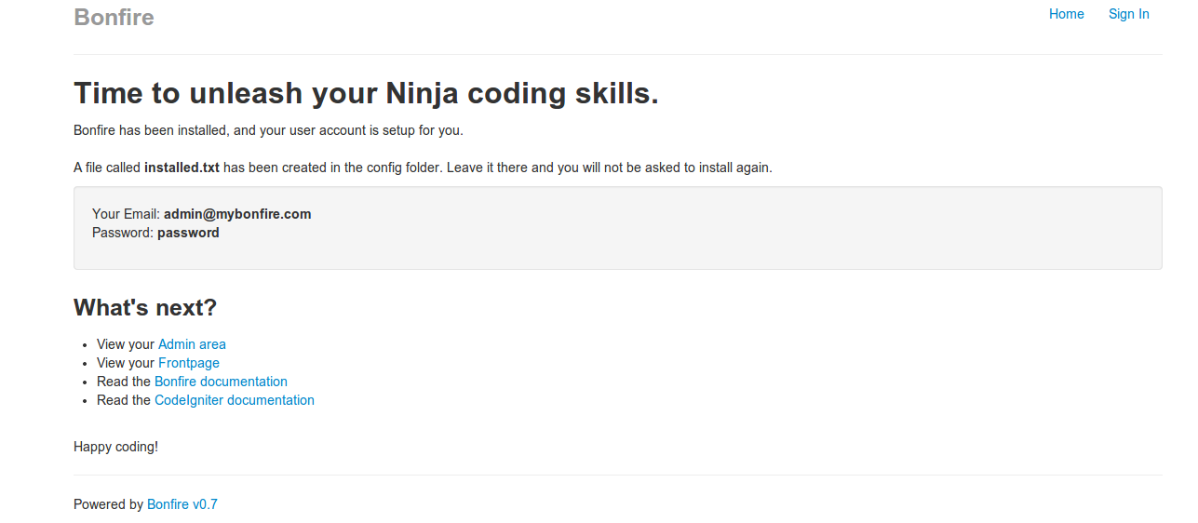Visit the Frontpage link
This screenshot has height=523, width=1198.
point(189,363)
